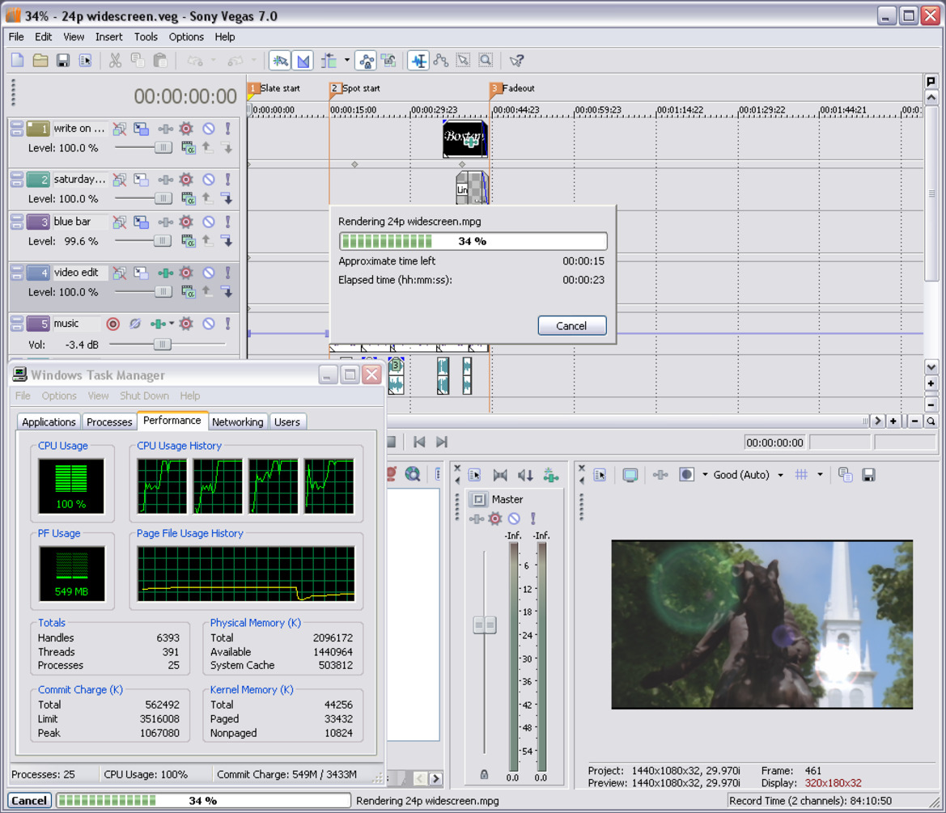Select the Selection edit tool icon

click(x=464, y=61)
